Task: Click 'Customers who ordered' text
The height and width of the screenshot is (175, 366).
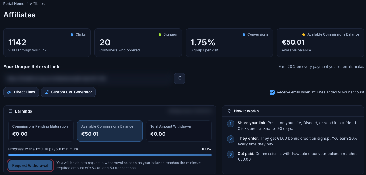Action: point(119,50)
